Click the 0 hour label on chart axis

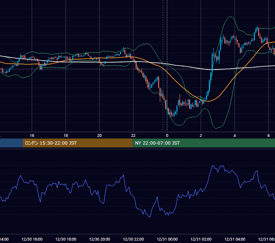click(x=167, y=136)
